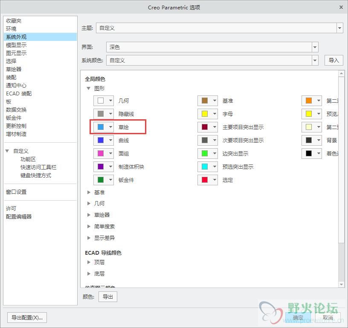Close the Creo Parametric 选项 dialog
348x328 pixels.
click(x=341, y=7)
